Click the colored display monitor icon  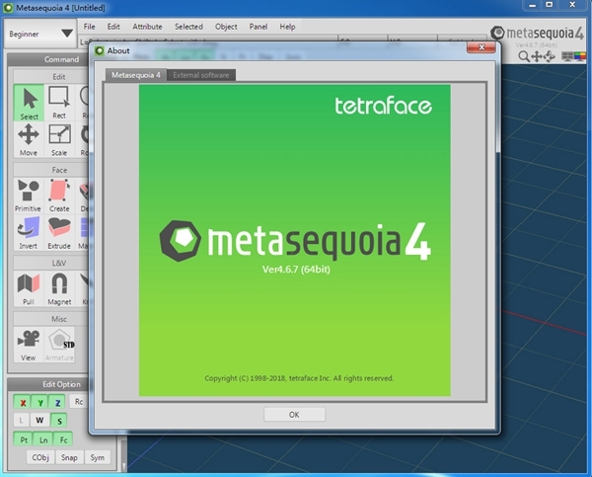pyautogui.click(x=579, y=56)
